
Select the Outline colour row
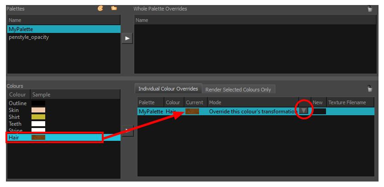pos(18,103)
